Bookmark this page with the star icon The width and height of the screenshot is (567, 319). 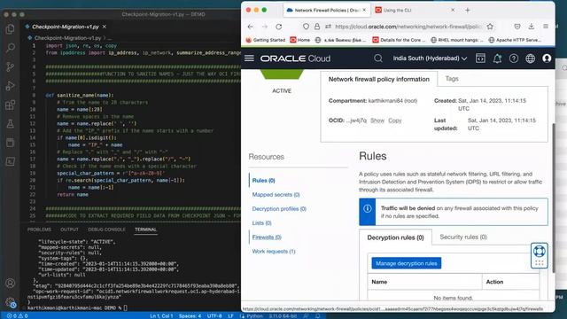pyautogui.click(x=490, y=27)
